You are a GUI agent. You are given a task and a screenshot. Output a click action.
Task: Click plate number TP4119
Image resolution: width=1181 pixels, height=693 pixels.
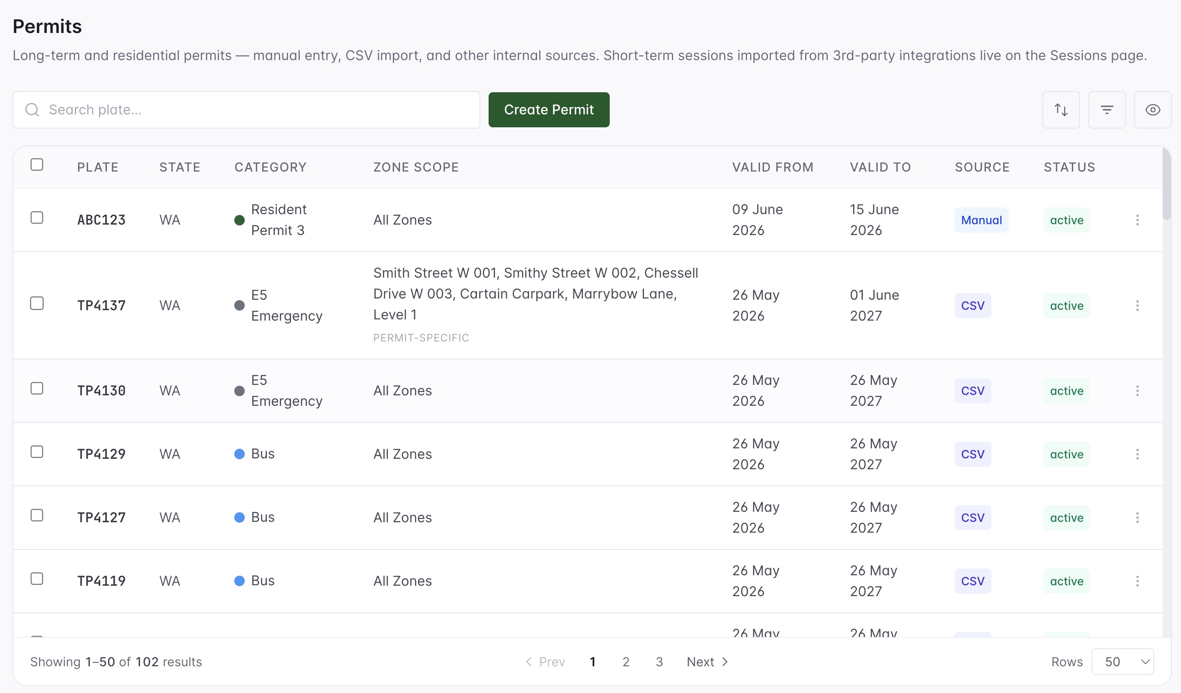tap(101, 581)
